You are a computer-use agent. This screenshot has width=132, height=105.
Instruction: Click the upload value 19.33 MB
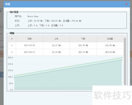(x=56, y=52)
